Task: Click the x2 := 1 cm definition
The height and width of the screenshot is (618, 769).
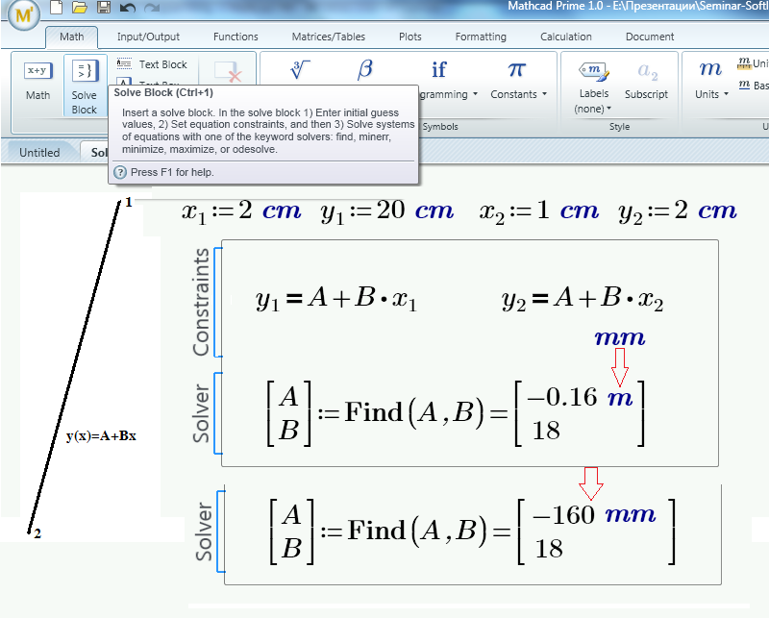Action: point(539,211)
